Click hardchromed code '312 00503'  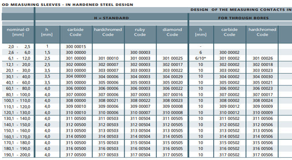tap(108, 124)
